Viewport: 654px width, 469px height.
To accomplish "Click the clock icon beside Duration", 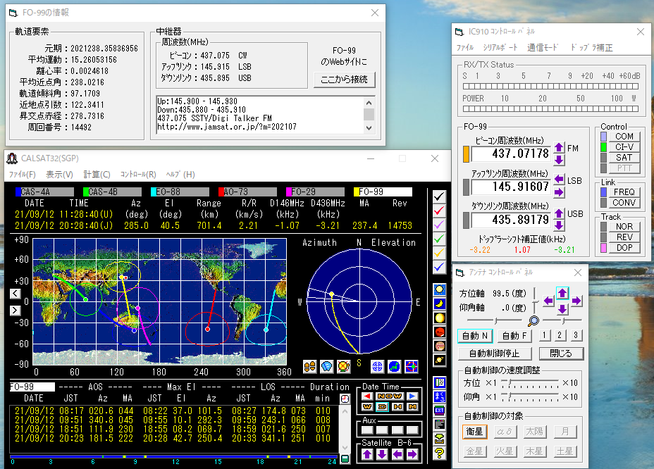I will click(x=345, y=399).
